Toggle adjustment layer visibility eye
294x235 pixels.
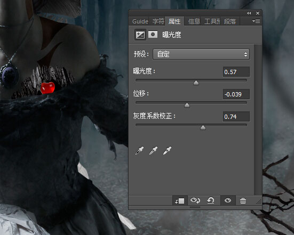tap(228, 200)
